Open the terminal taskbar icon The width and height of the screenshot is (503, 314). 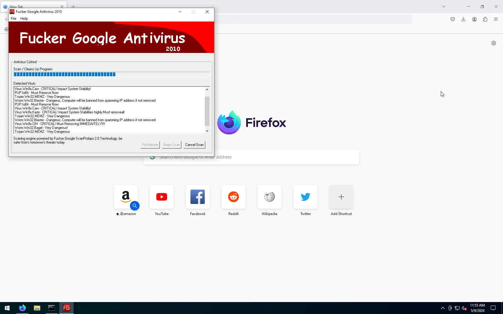click(51, 308)
